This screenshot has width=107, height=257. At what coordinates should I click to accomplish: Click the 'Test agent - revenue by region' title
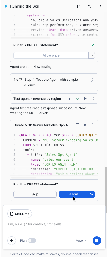(37, 99)
